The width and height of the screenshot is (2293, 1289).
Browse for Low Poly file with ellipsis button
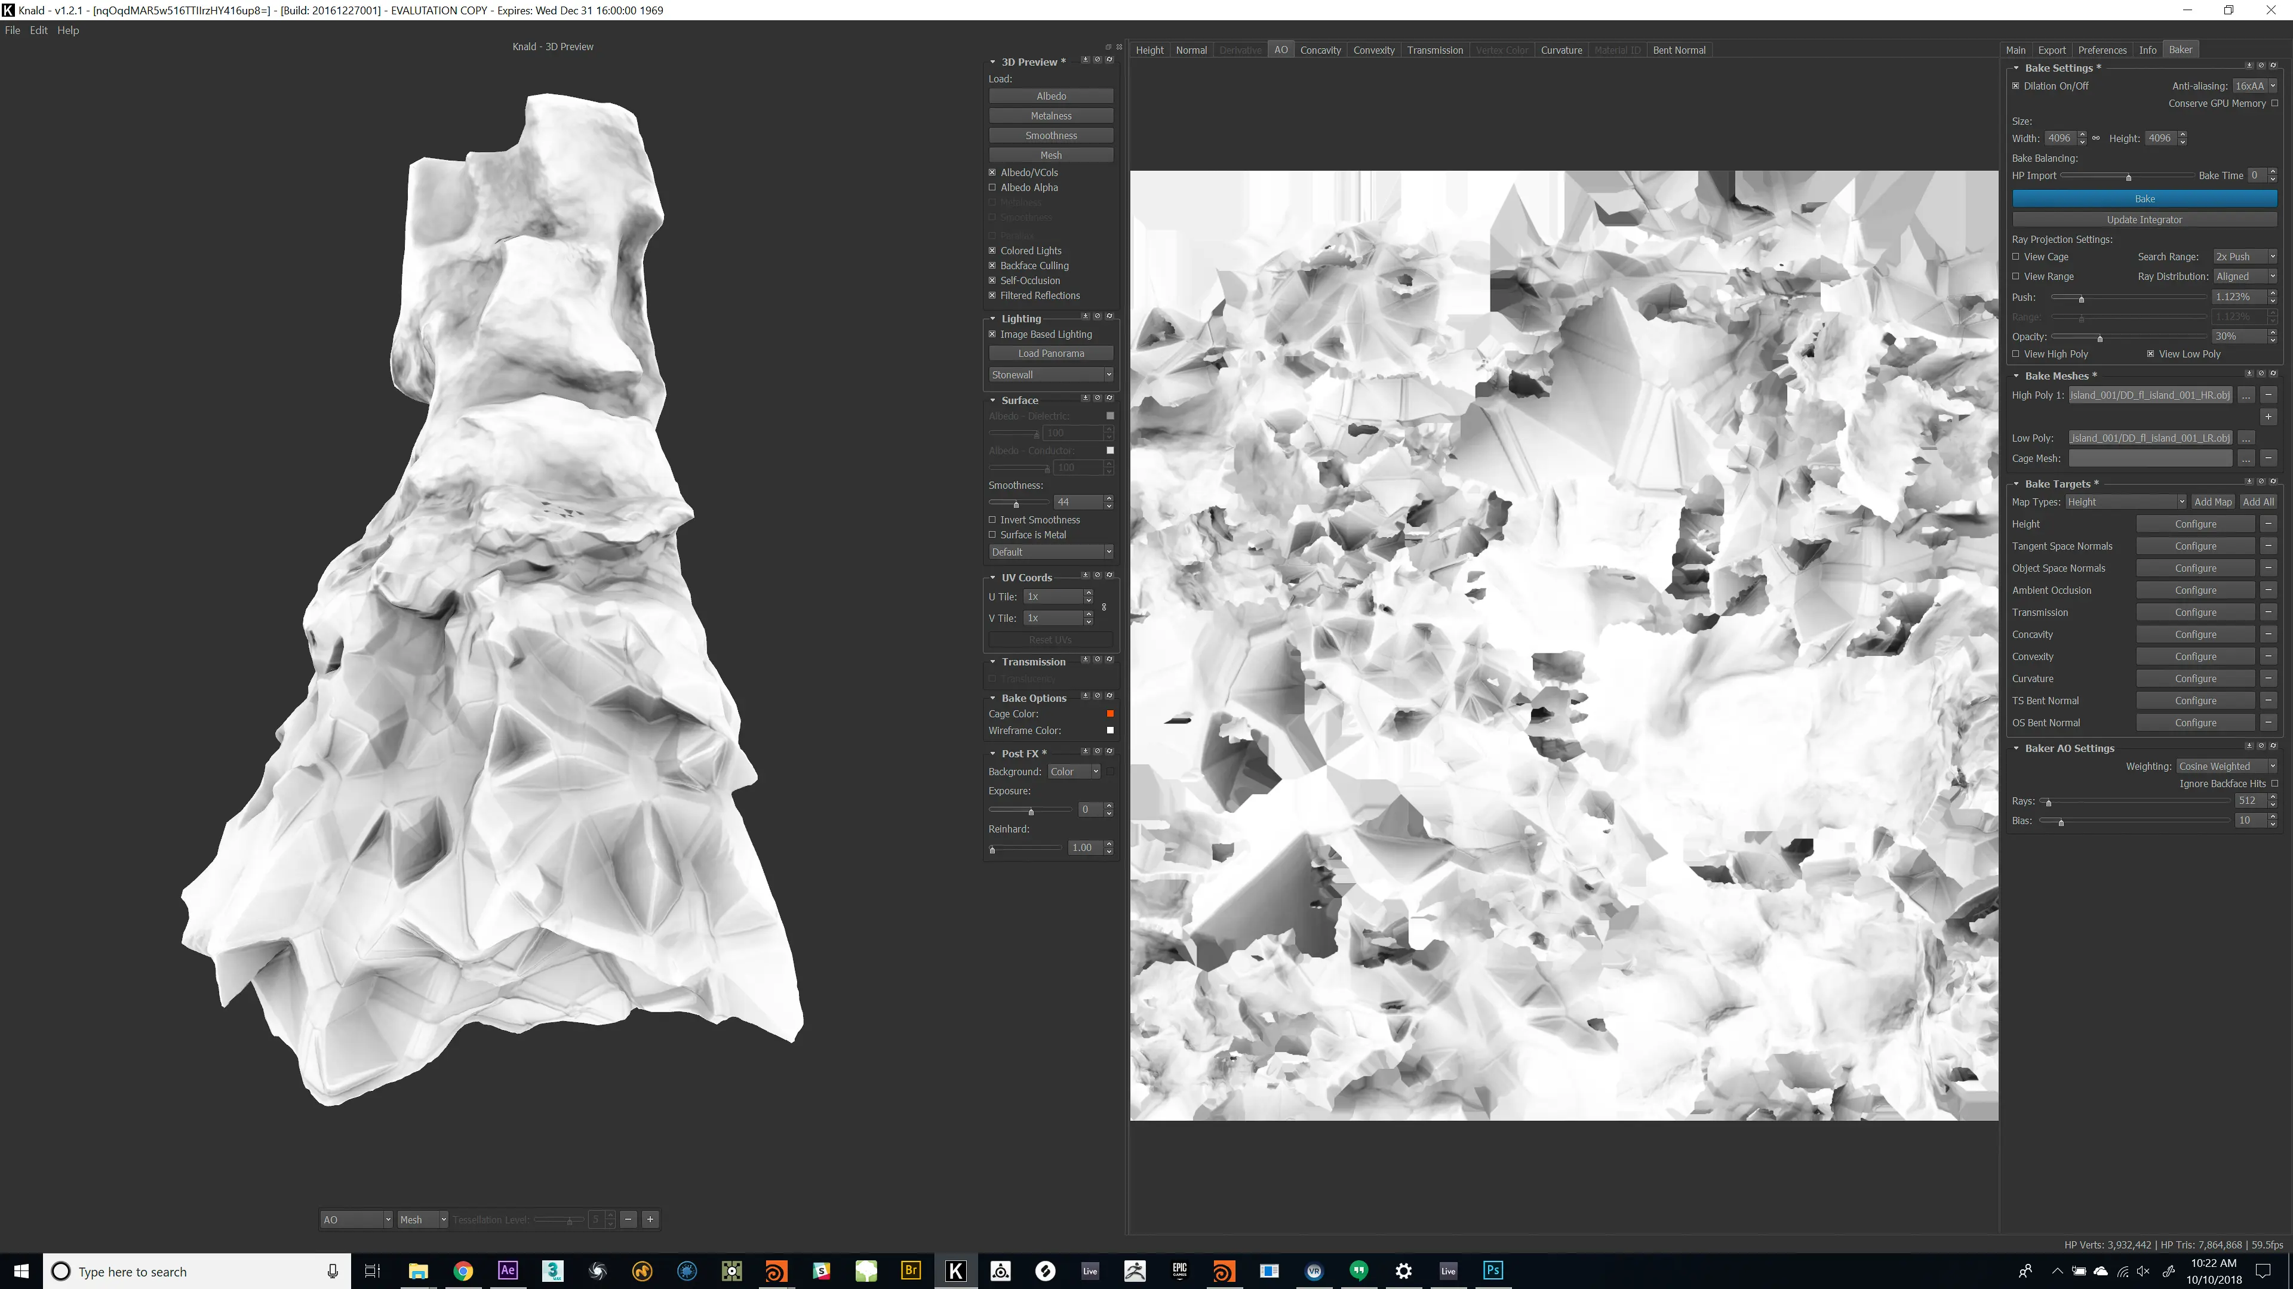(x=2246, y=437)
